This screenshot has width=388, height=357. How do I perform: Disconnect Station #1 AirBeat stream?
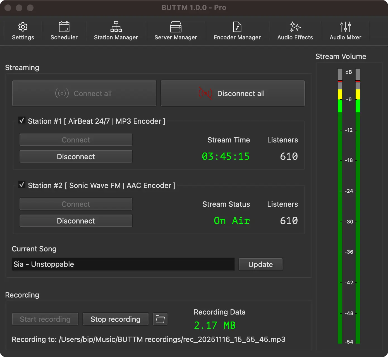click(76, 157)
